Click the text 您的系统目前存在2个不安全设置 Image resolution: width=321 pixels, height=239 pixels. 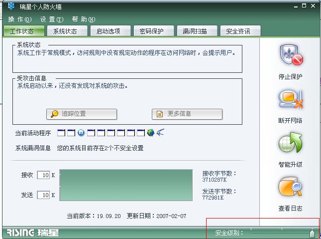[x=100, y=148]
